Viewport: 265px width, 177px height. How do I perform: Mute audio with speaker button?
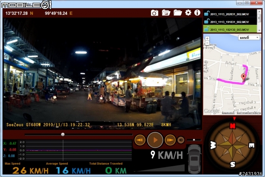click(181, 140)
